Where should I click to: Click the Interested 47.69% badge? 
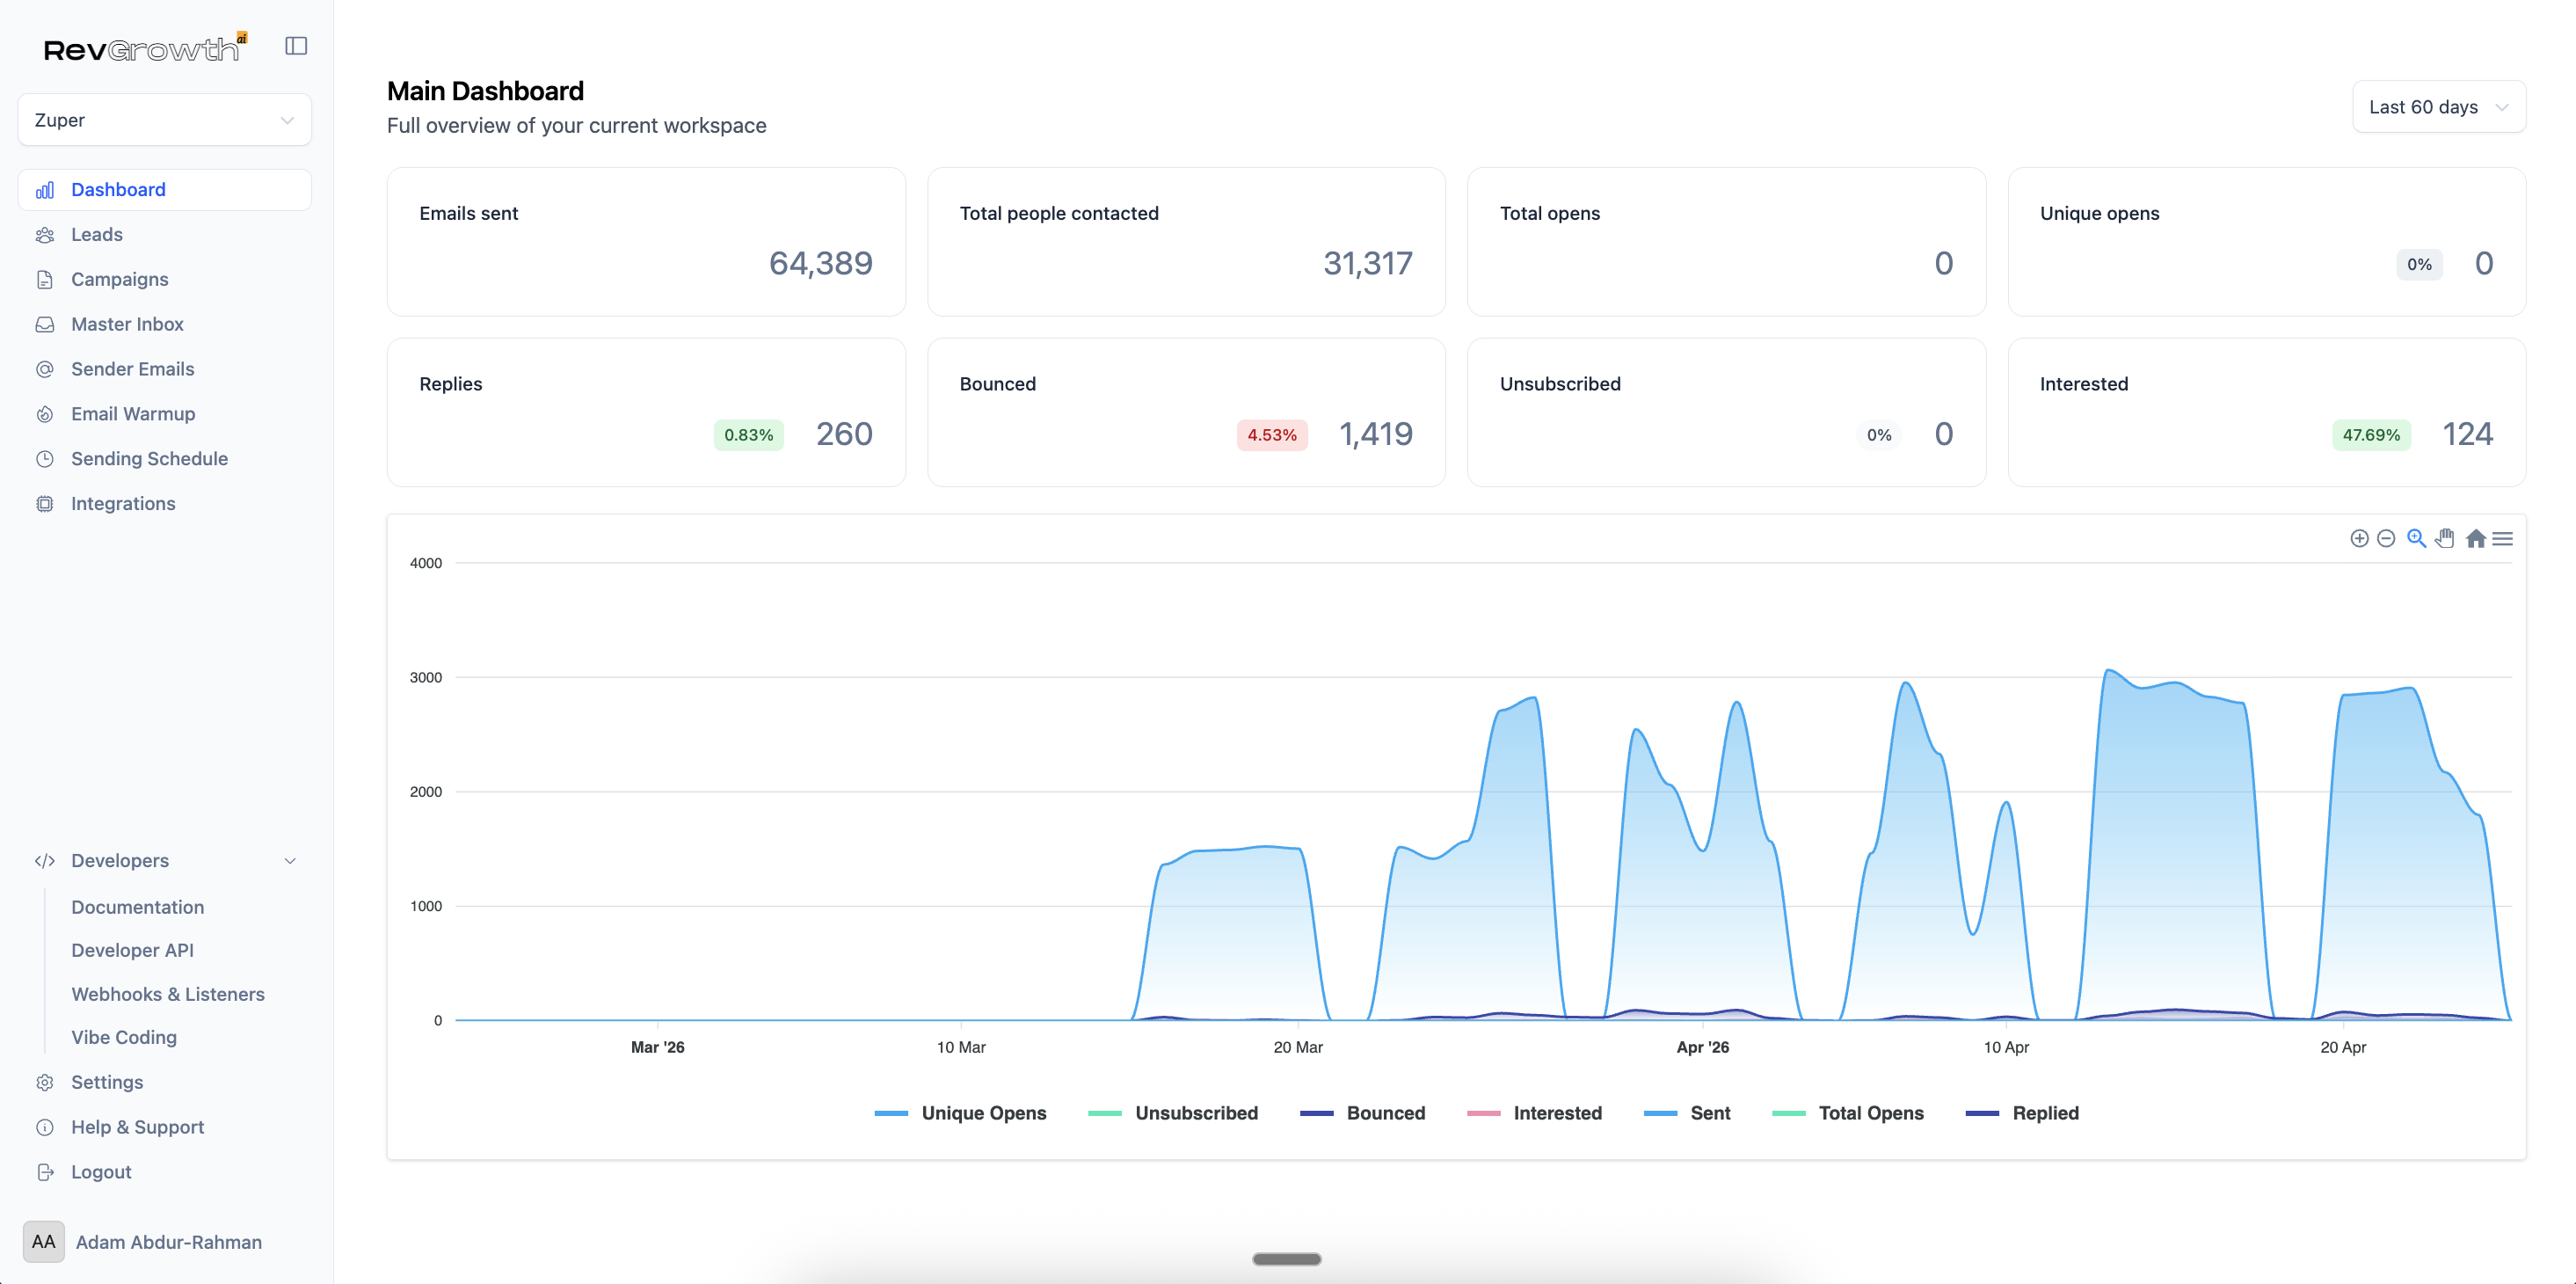(x=2371, y=435)
